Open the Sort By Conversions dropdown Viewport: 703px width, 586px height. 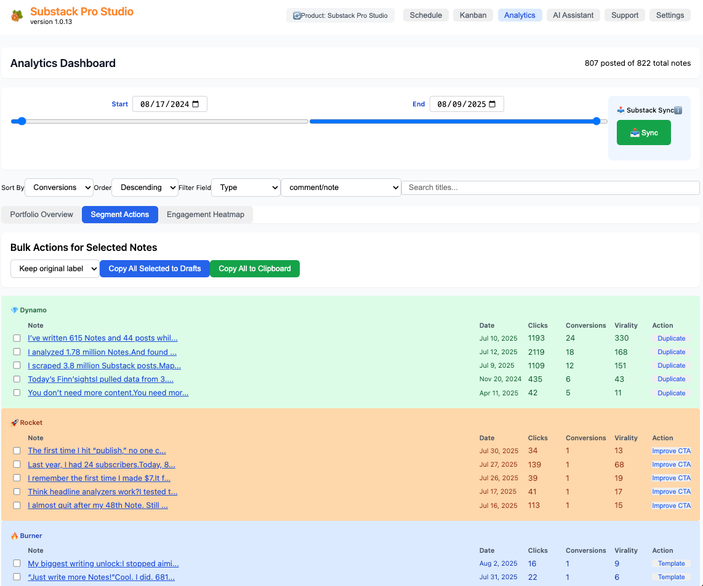pyautogui.click(x=58, y=188)
